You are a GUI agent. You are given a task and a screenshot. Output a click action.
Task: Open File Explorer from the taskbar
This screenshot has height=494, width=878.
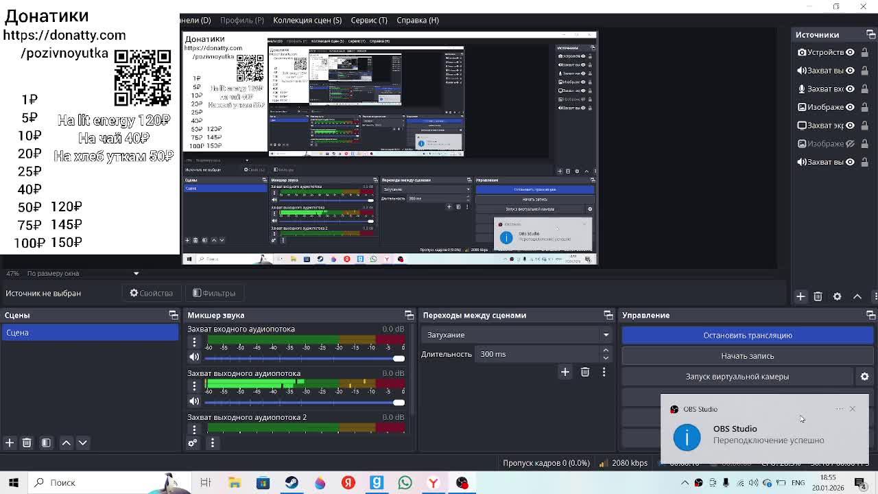point(235,482)
